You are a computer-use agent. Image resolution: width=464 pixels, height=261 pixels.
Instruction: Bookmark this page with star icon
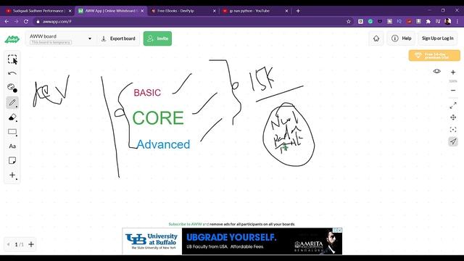(x=349, y=21)
